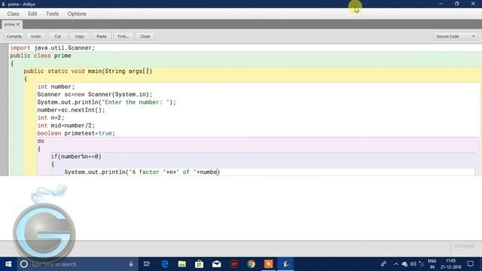The width and height of the screenshot is (482, 271).
Task: Click the 'public static void main' line
Action: [88, 72]
